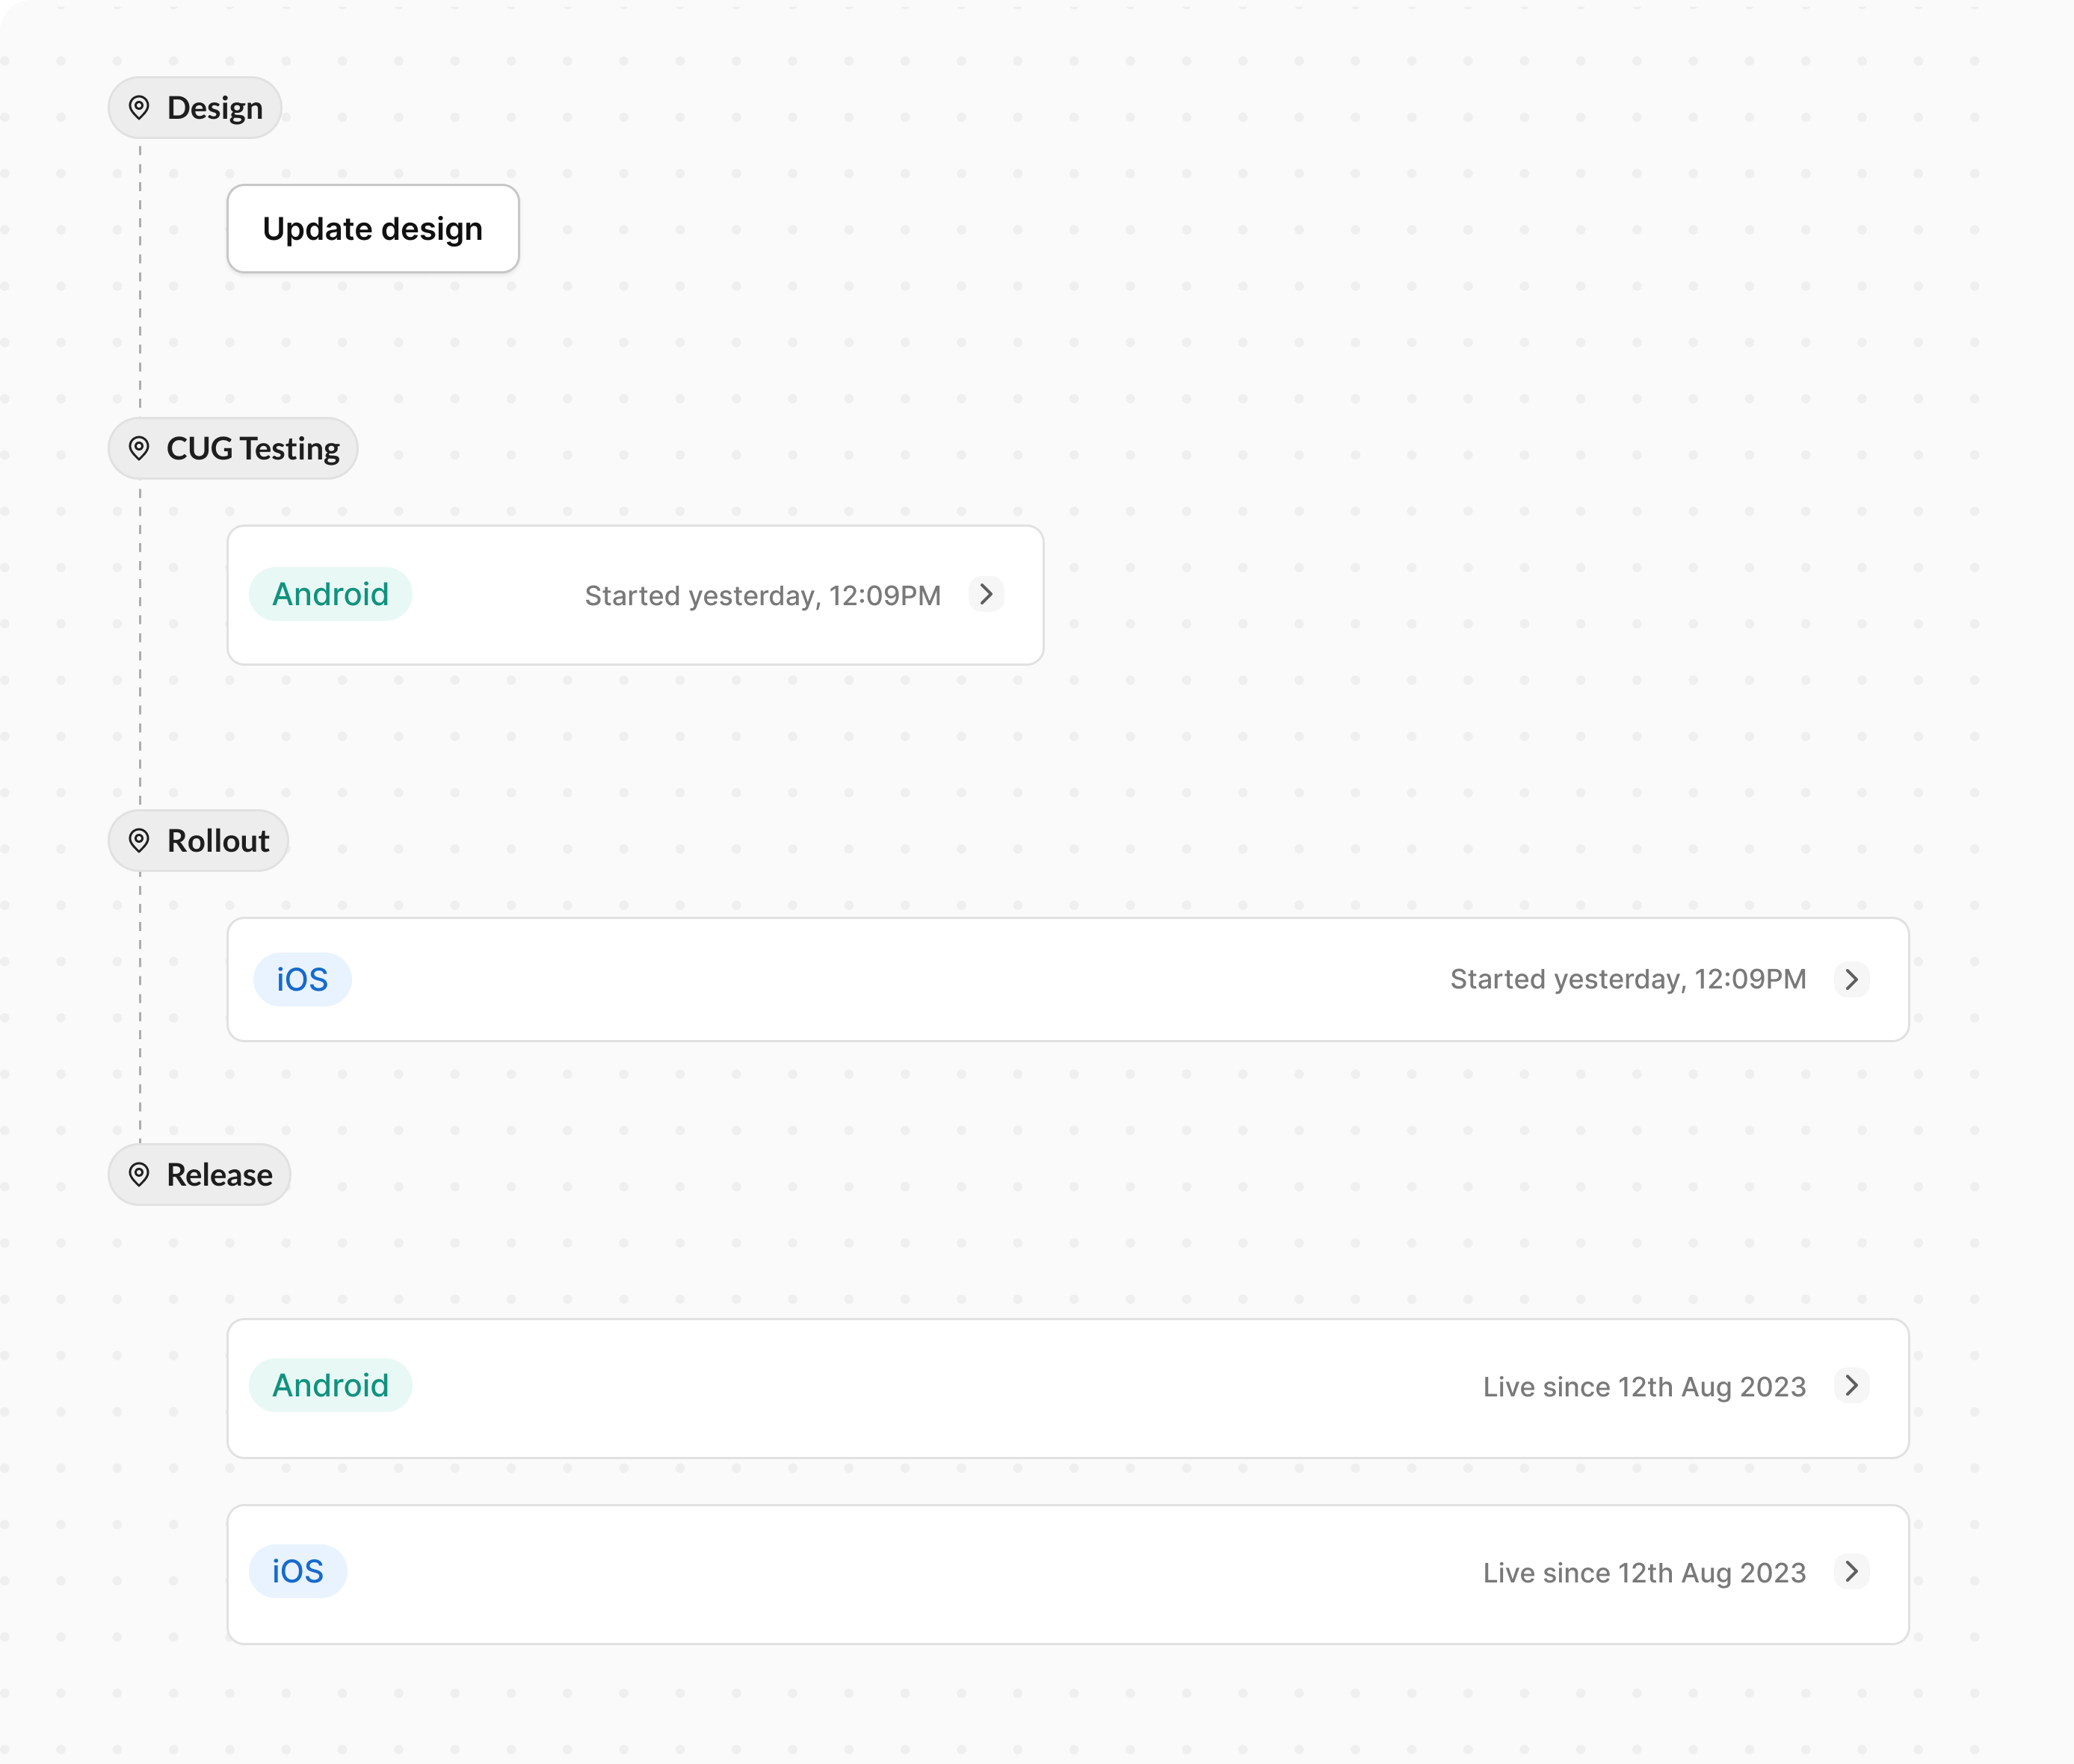
Task: Click the iOS tag under Release
Action: [x=298, y=1572]
